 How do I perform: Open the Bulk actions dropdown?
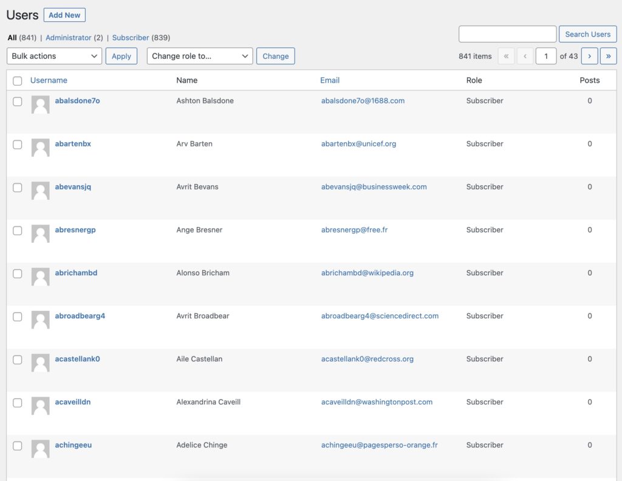coord(53,55)
